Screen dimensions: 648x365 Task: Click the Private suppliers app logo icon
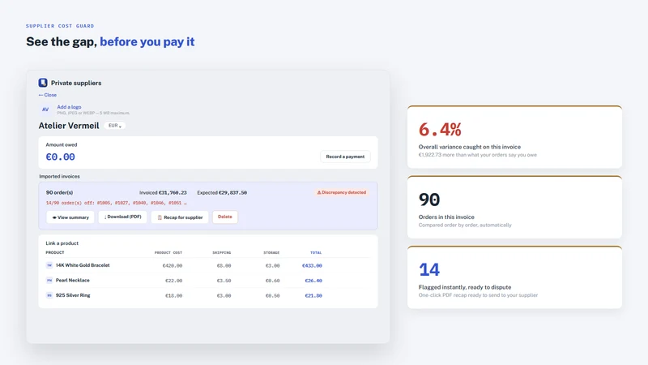pyautogui.click(x=43, y=83)
